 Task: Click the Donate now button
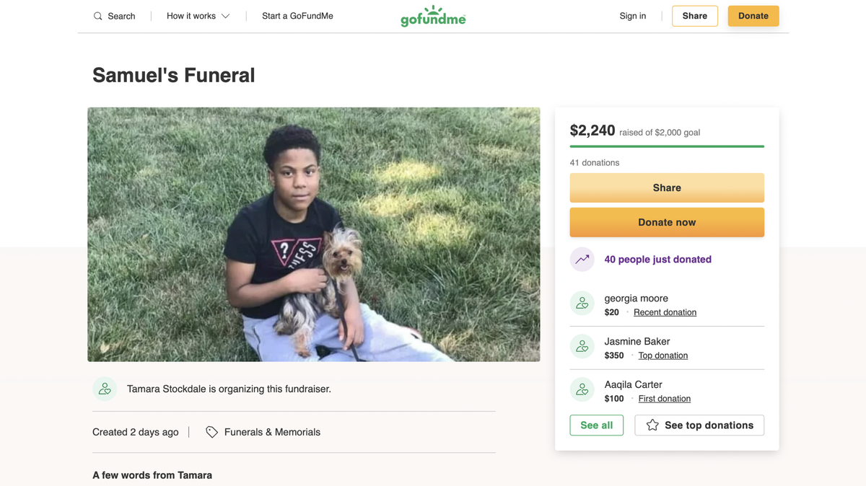667,222
